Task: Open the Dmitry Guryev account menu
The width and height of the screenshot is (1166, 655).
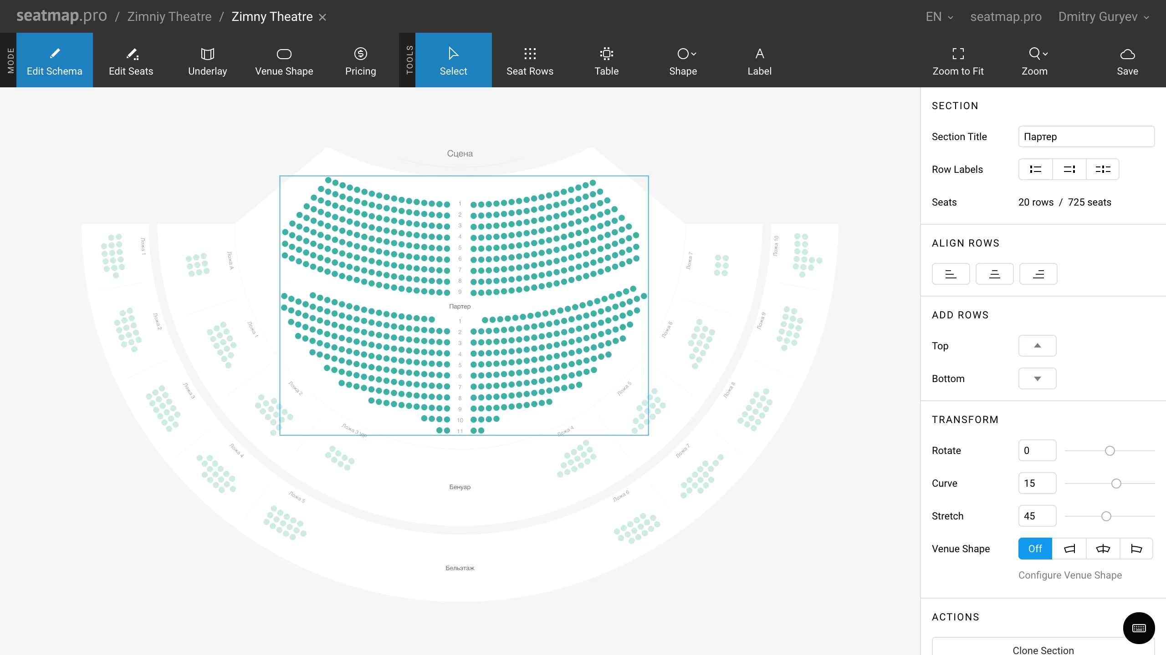Action: pyautogui.click(x=1104, y=16)
